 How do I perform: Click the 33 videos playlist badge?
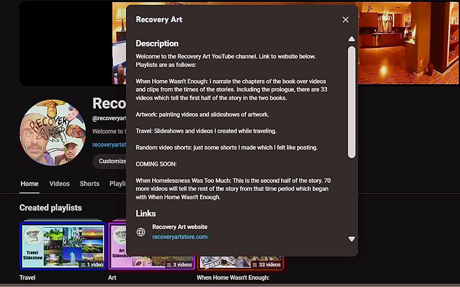click(x=267, y=265)
